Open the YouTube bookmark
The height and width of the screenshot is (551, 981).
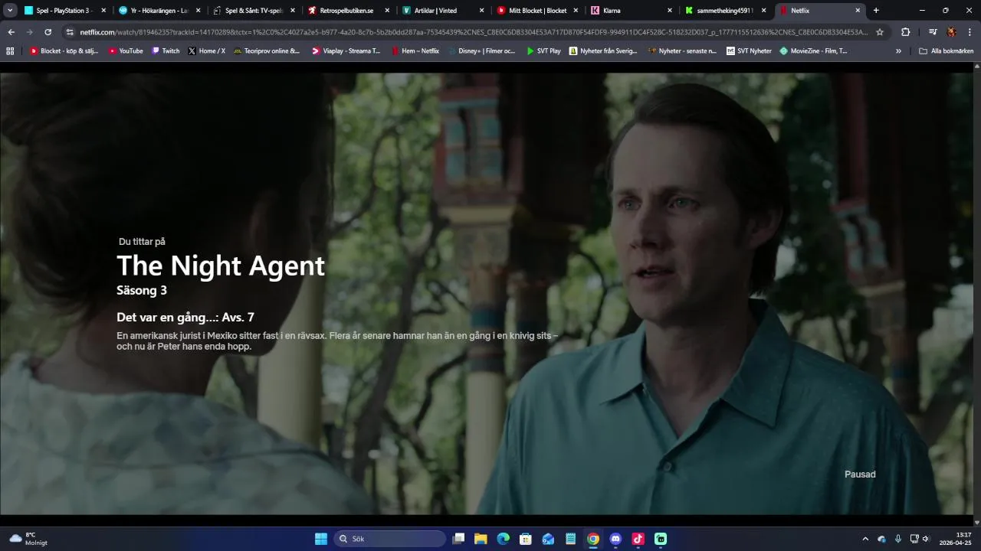[126, 51]
